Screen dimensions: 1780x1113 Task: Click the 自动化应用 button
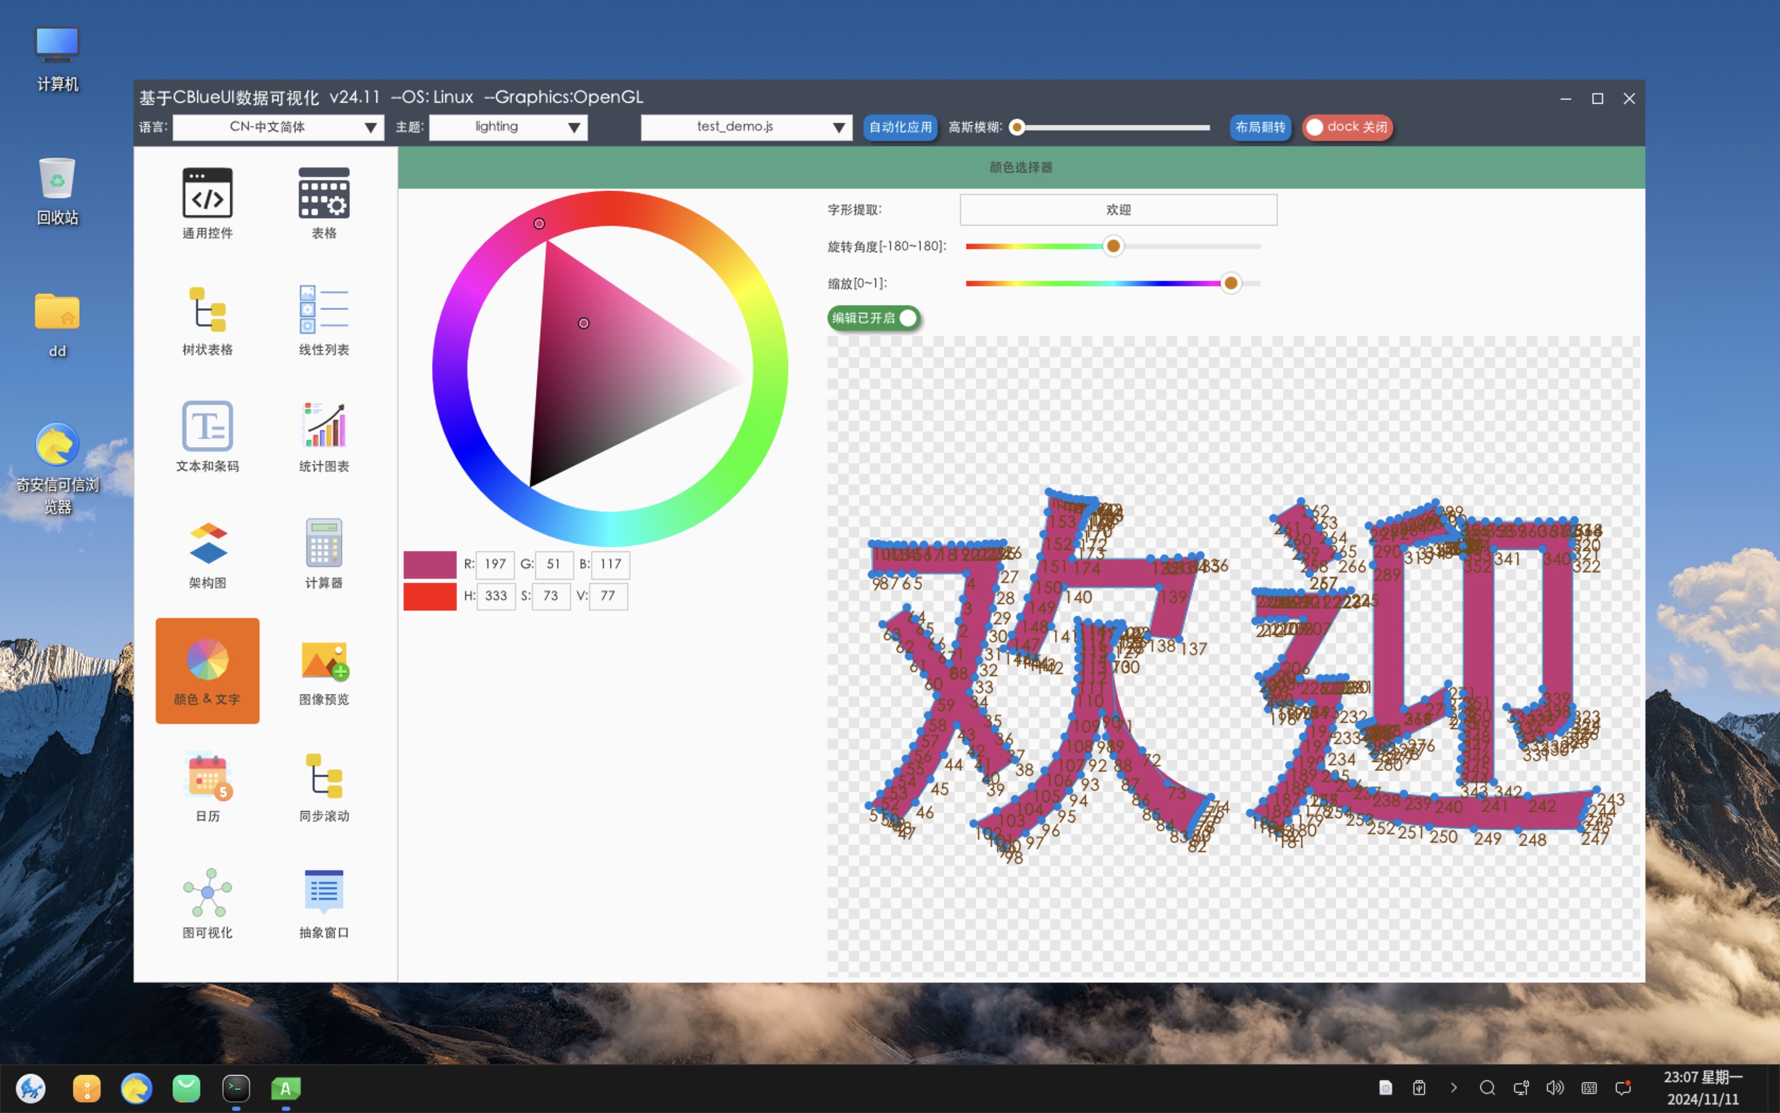pyautogui.click(x=900, y=127)
